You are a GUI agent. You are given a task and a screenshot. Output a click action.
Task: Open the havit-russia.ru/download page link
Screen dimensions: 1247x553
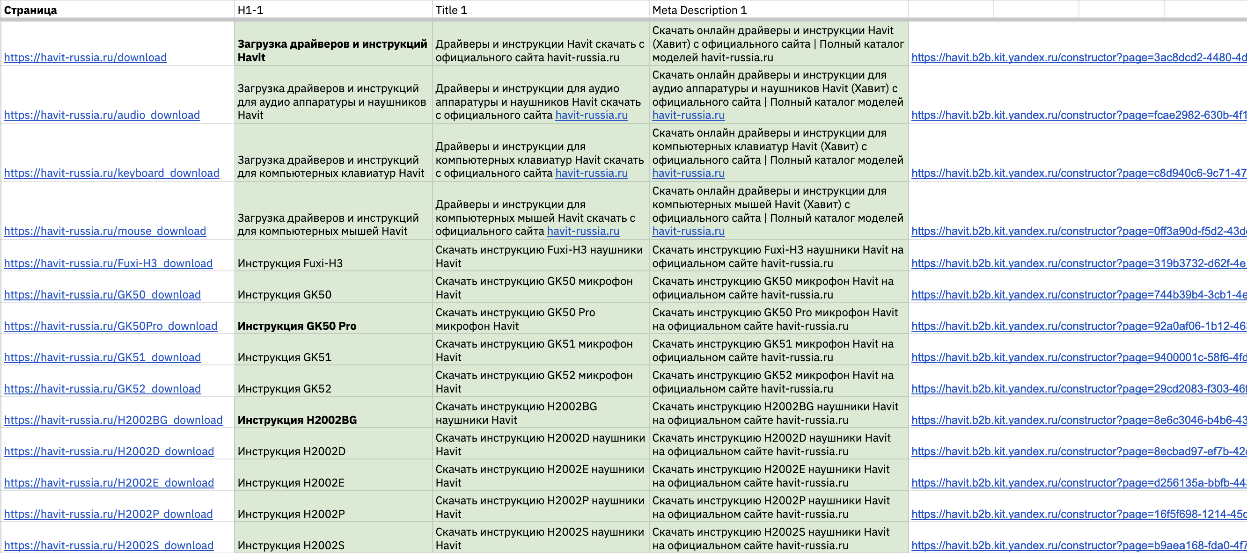[x=85, y=57]
